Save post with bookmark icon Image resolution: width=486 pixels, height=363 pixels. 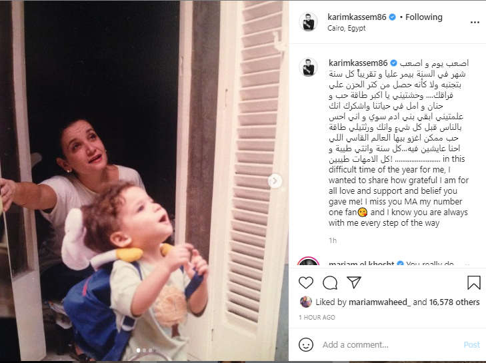click(x=474, y=282)
